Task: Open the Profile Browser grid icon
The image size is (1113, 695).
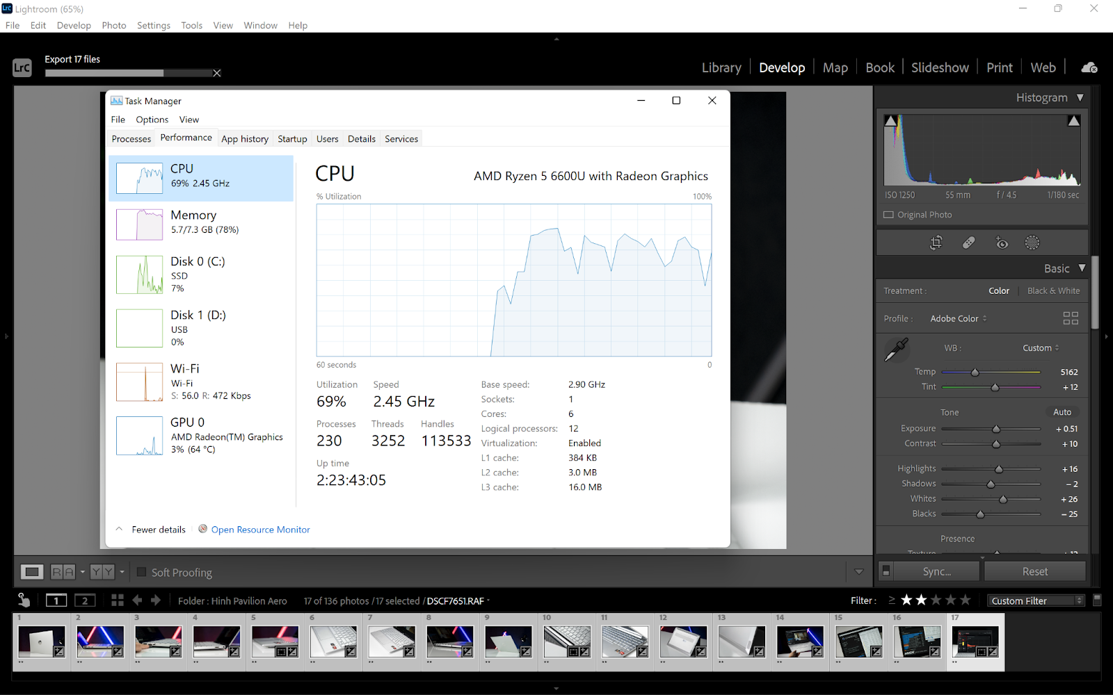Action: tap(1071, 318)
